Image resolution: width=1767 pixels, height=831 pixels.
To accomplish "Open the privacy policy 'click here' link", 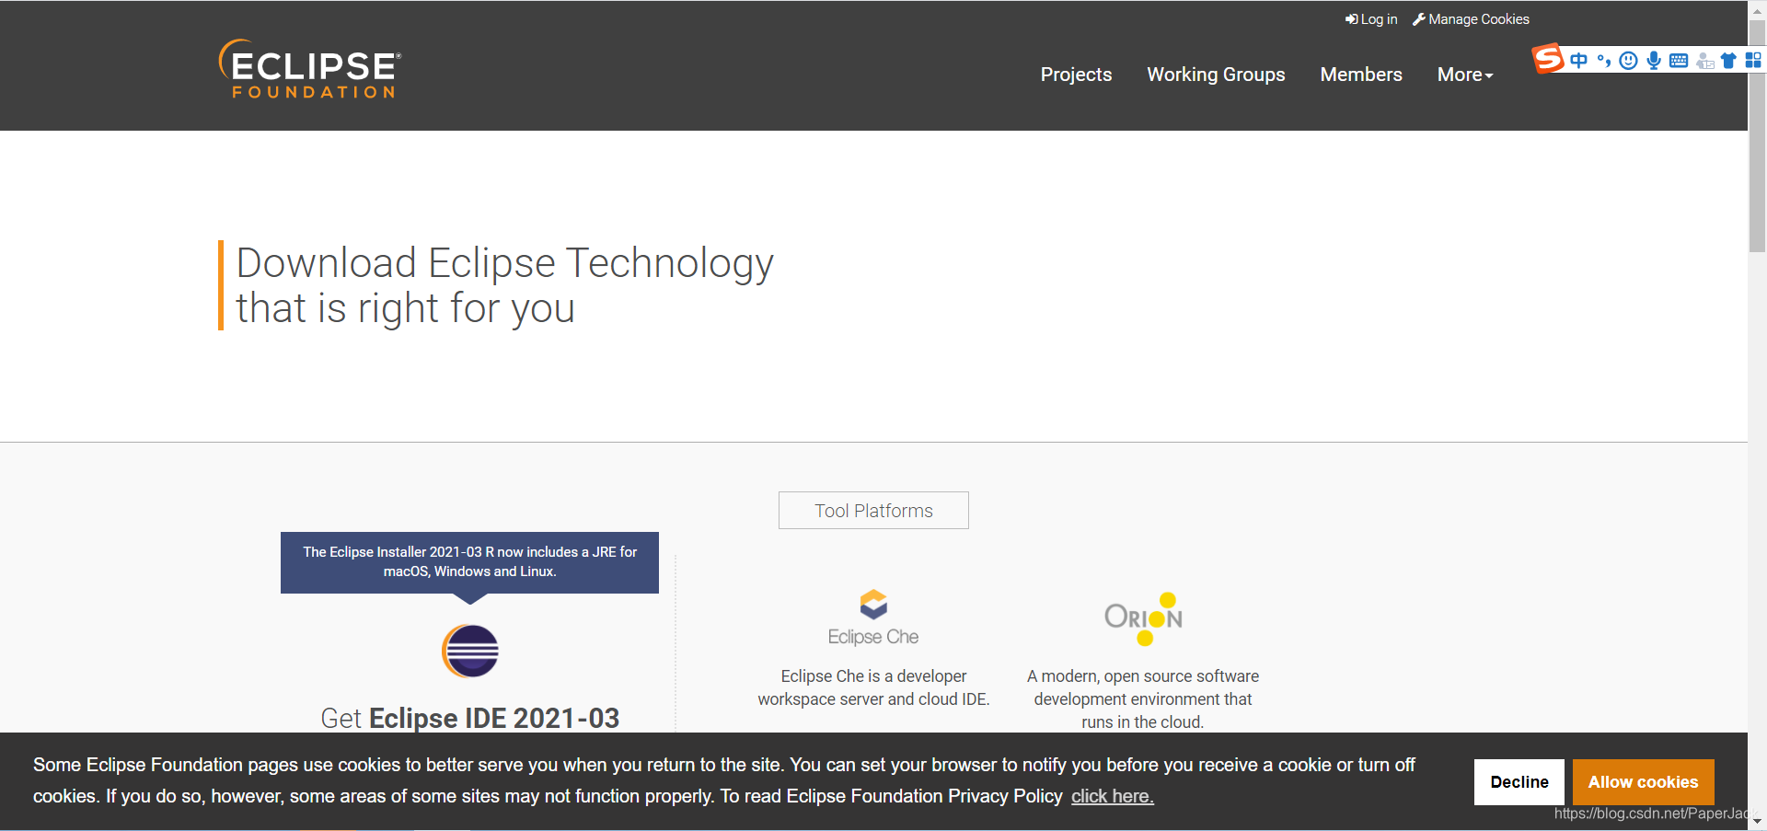I will (x=1112, y=796).
